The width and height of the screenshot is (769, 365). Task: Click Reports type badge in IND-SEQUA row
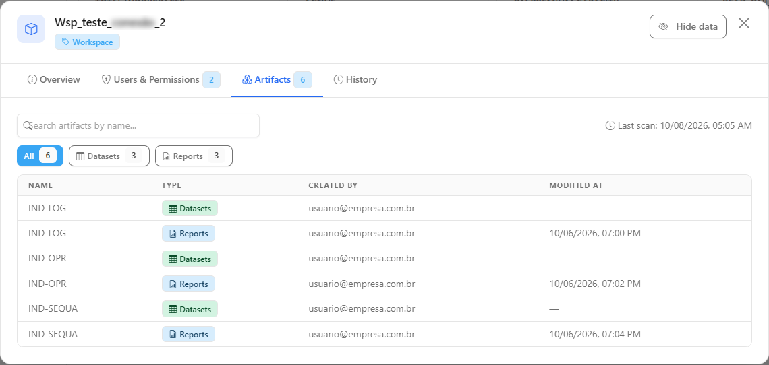pyautogui.click(x=188, y=335)
